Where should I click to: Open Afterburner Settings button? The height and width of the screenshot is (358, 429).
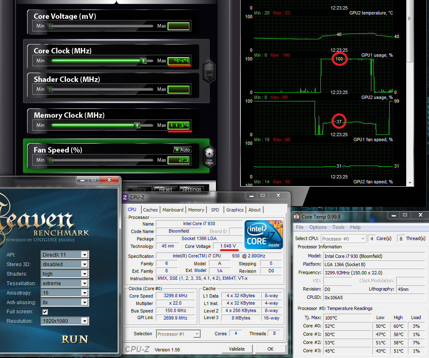[191, 189]
